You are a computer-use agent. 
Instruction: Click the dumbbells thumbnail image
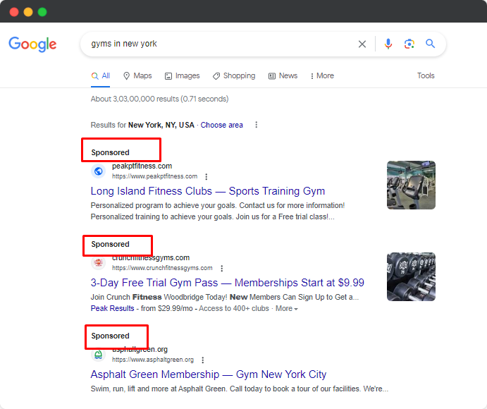[x=411, y=277]
